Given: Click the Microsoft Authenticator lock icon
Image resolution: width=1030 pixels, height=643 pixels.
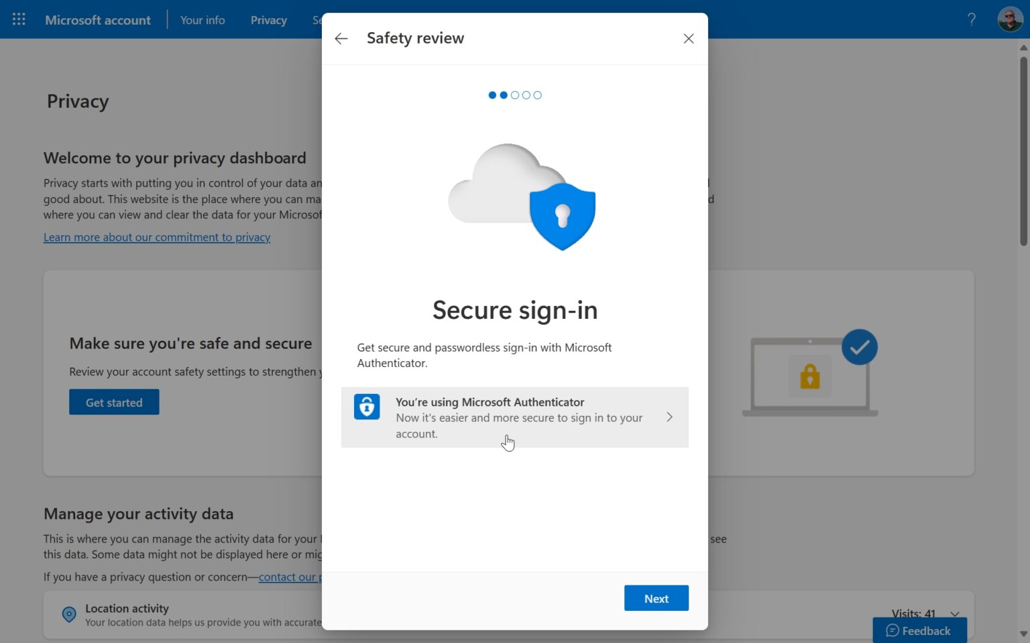Looking at the screenshot, I should click(x=367, y=407).
